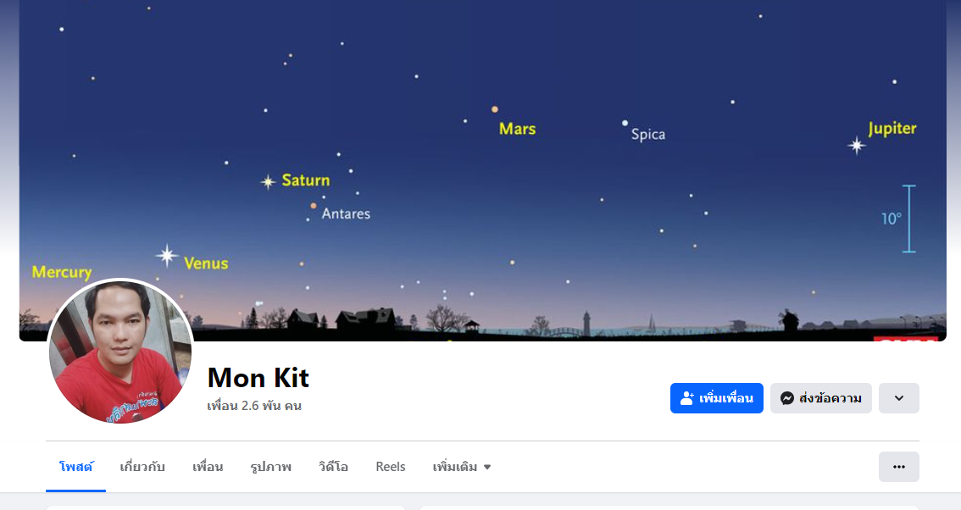The height and width of the screenshot is (510, 961).
Task: Open the three-dots profile options menu
Action: pyautogui.click(x=898, y=467)
